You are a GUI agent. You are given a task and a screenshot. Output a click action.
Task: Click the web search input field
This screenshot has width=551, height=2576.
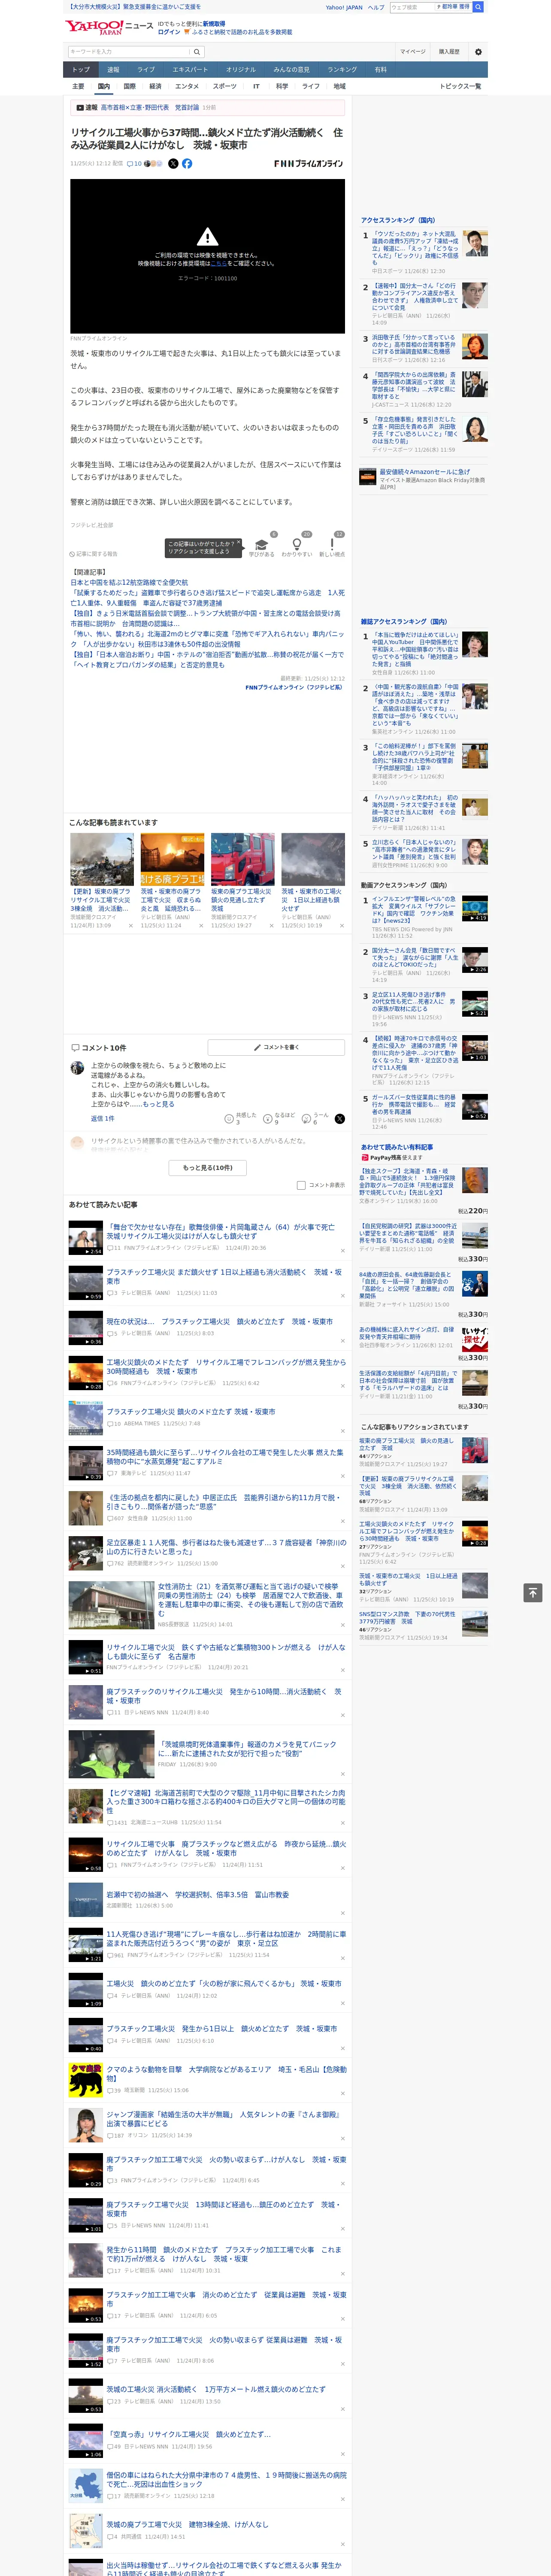[x=412, y=7]
